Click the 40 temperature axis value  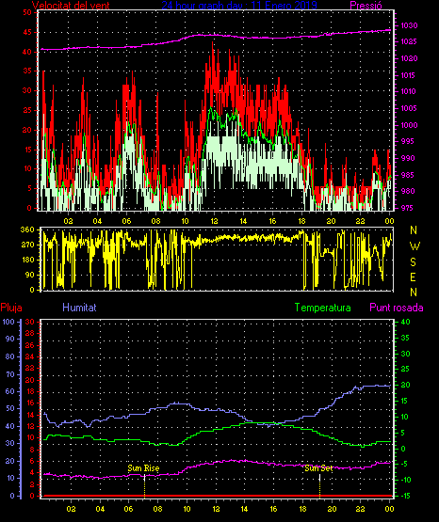pyautogui.click(x=405, y=322)
